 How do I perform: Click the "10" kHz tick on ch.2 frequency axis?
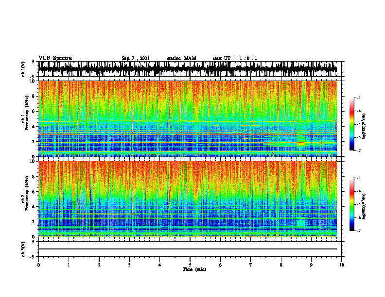pyautogui.click(x=33, y=161)
